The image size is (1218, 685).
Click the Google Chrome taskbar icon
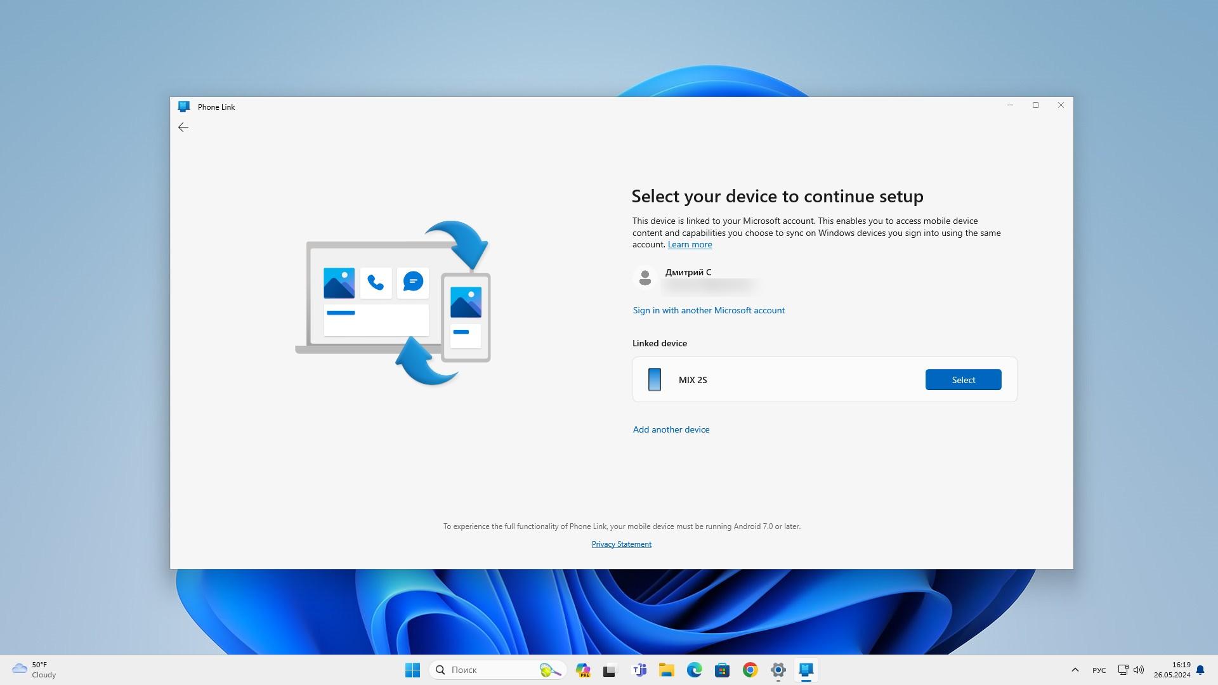(750, 669)
